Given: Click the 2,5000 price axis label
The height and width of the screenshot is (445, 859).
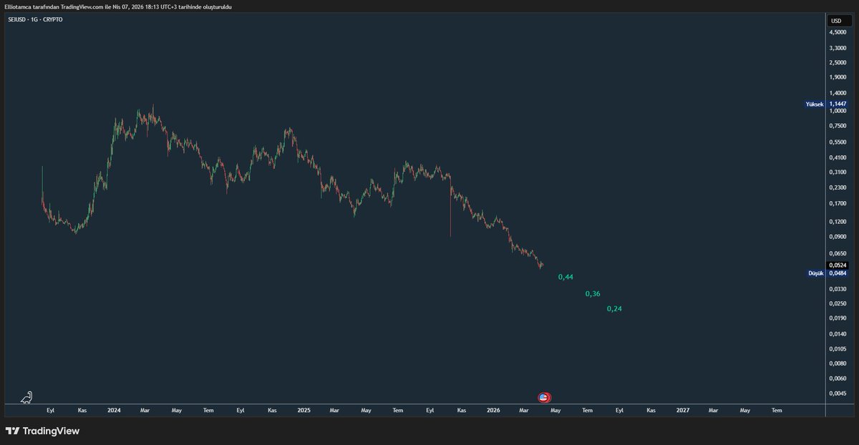Looking at the screenshot, I should tap(839, 62).
